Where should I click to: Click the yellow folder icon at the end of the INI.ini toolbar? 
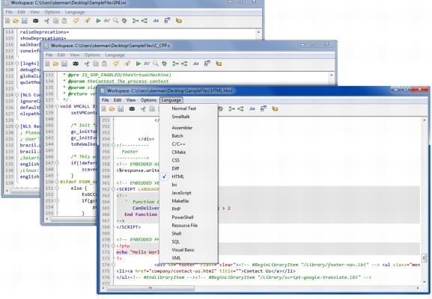(x=179, y=21)
